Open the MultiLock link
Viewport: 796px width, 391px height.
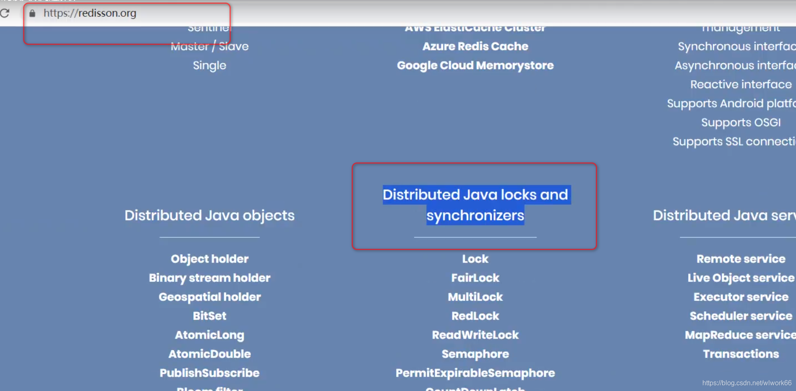pos(475,297)
